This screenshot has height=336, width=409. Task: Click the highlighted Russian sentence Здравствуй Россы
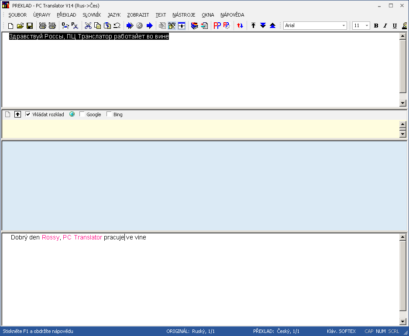89,36
